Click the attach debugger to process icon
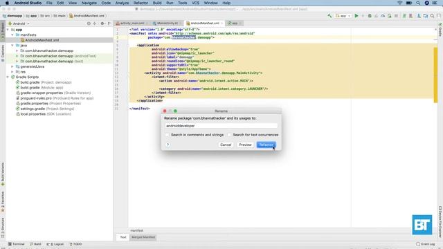The width and height of the screenshot is (443, 249). [x=390, y=16]
